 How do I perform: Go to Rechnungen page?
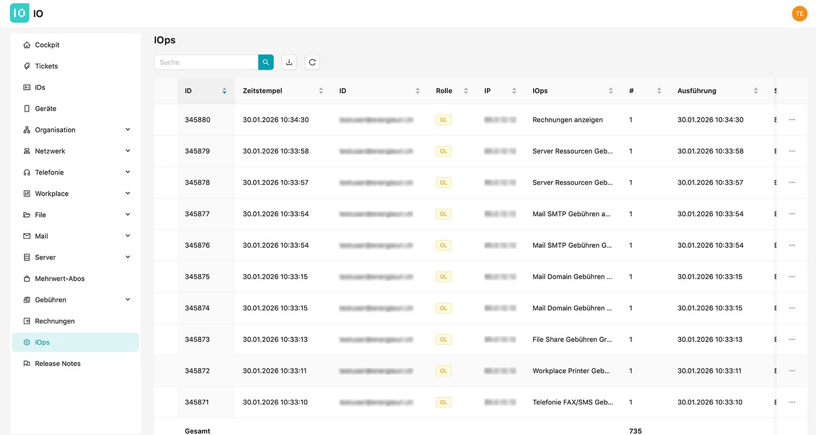click(x=54, y=321)
